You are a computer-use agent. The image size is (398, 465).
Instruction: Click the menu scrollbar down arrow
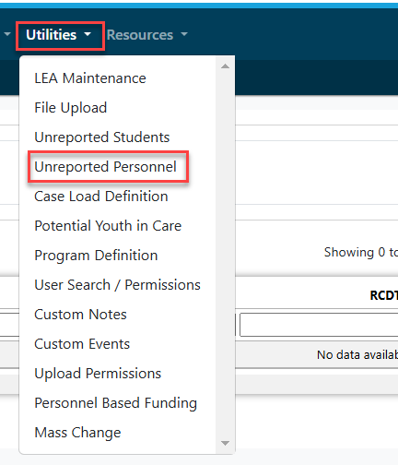[x=225, y=443]
